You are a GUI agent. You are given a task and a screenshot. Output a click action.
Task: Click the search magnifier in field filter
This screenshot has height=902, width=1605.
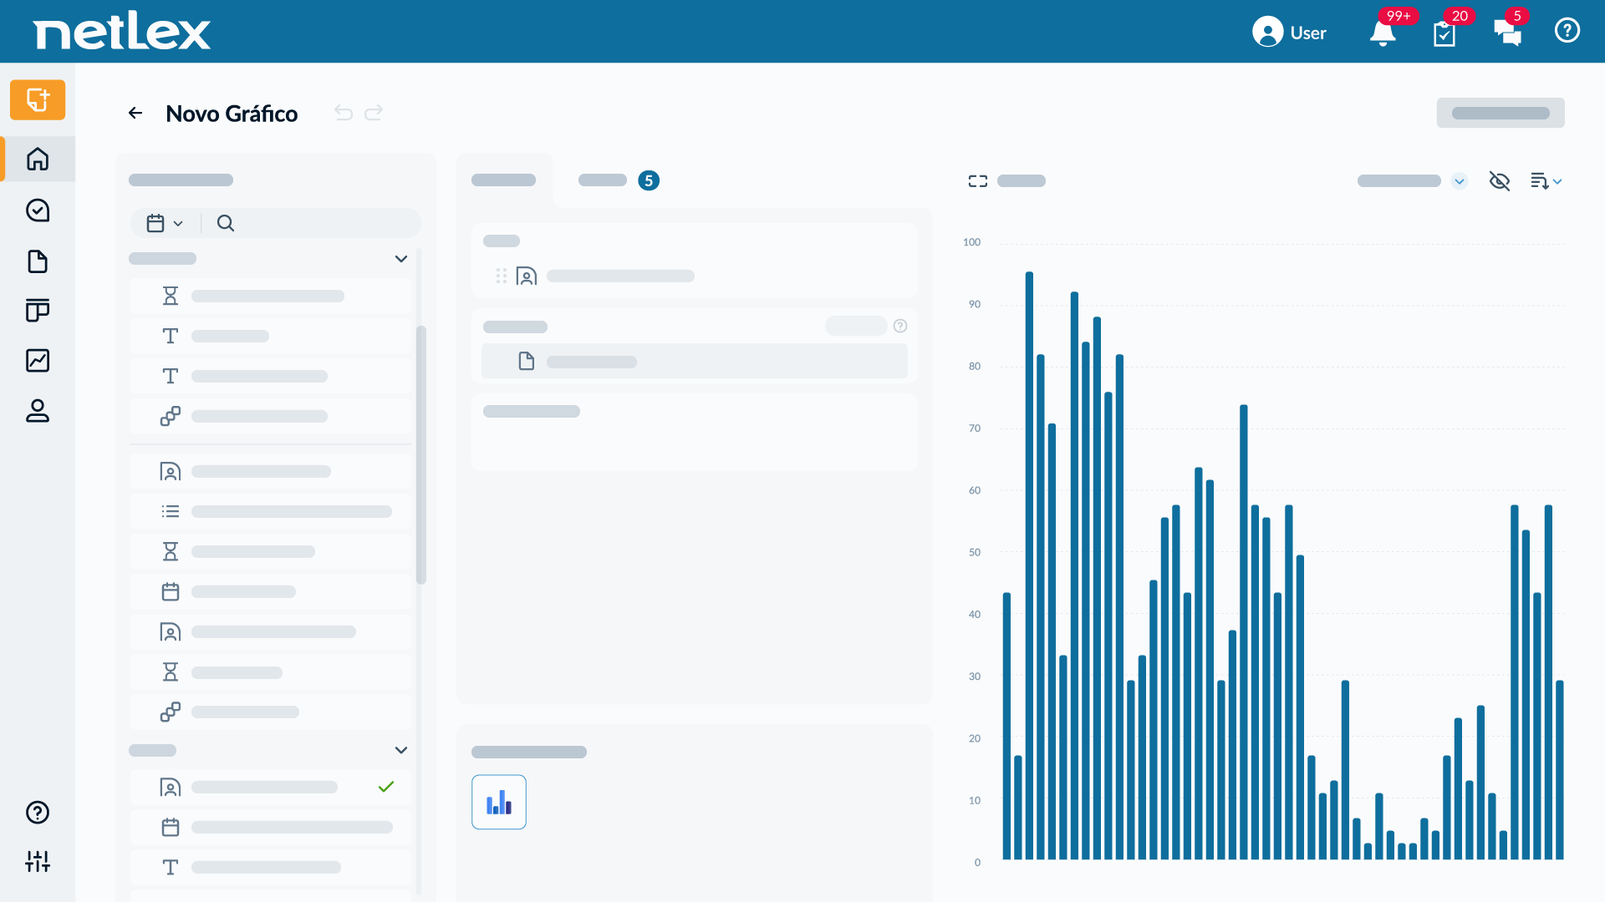(x=226, y=223)
